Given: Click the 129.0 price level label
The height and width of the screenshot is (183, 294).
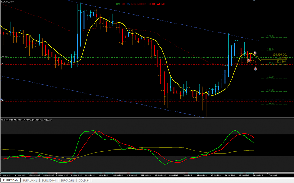Looking at the screenshot, I should 270,77.
